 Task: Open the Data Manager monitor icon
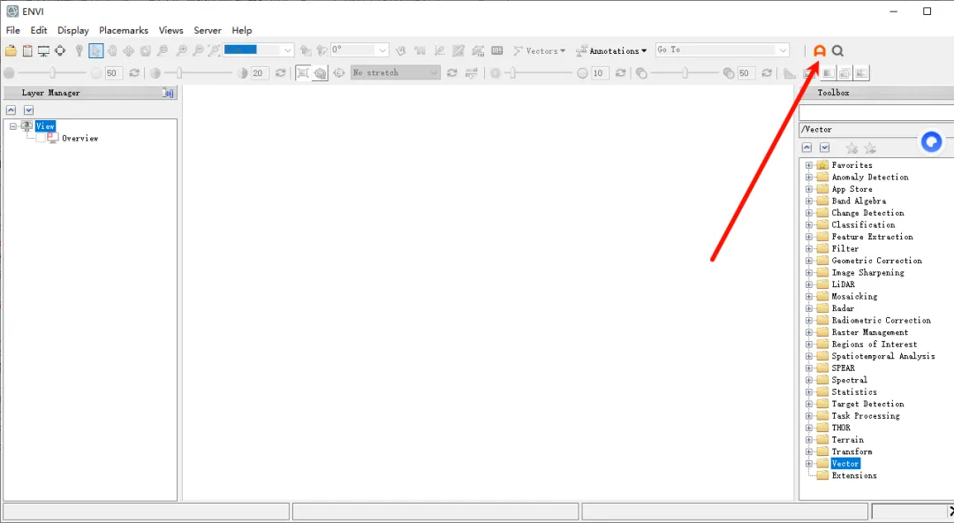tap(44, 51)
